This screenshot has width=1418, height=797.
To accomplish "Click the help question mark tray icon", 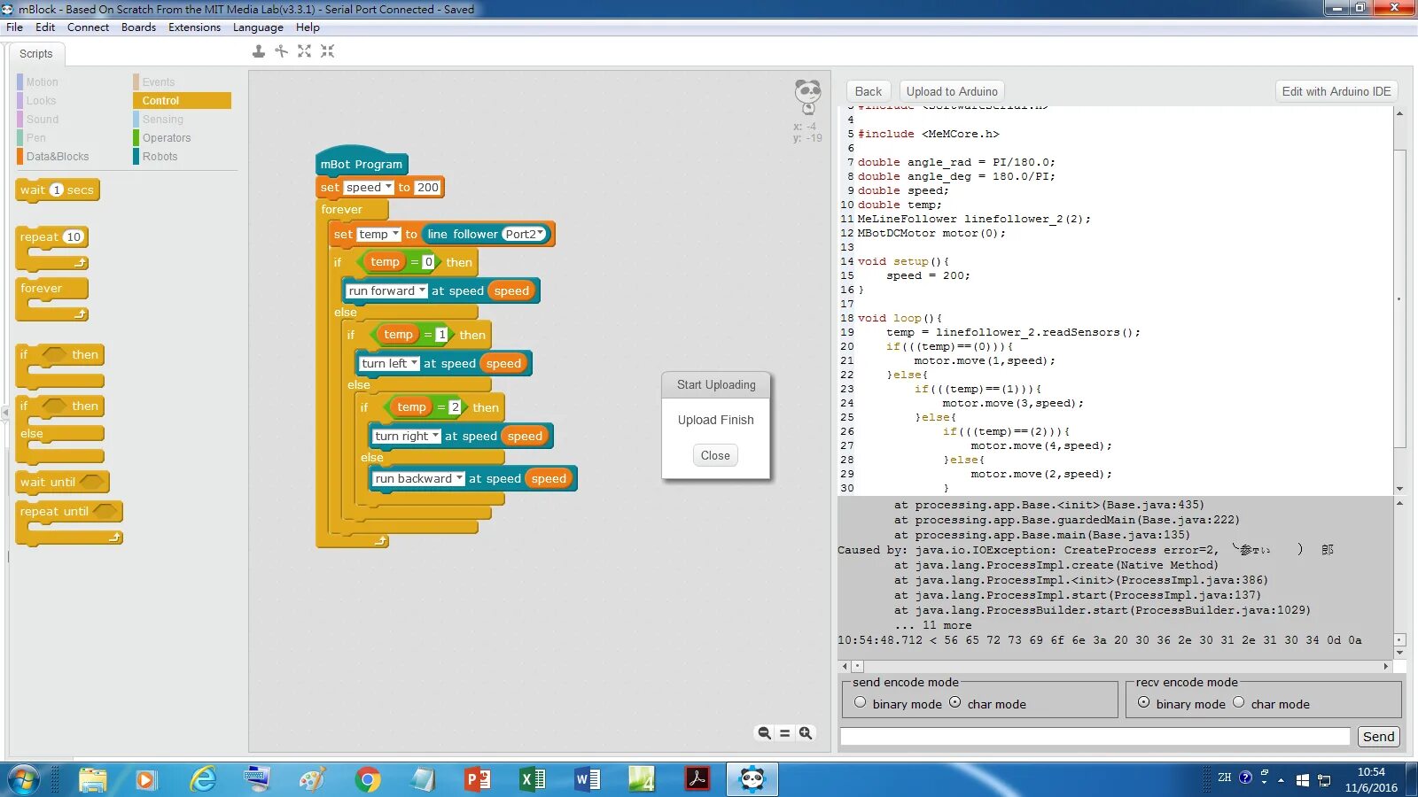I will tap(1245, 778).
